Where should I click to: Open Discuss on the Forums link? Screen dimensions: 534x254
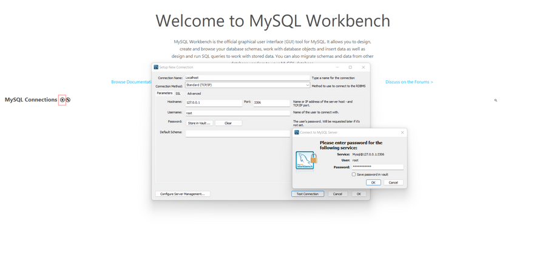[x=409, y=82]
